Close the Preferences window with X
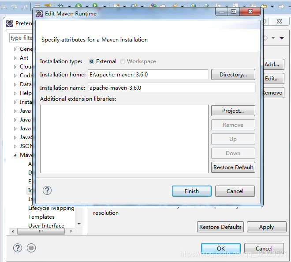The image size is (291, 262). (x=279, y=21)
